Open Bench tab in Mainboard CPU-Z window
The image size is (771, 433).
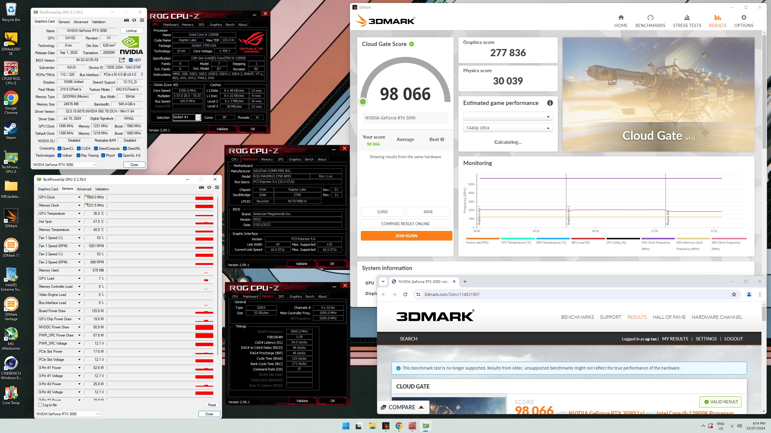309,159
